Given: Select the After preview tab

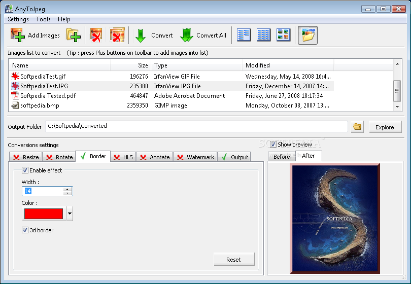Looking at the screenshot, I should pos(309,156).
